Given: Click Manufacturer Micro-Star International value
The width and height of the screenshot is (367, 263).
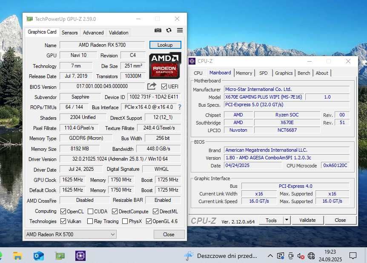Looking at the screenshot, I should (x=287, y=89).
